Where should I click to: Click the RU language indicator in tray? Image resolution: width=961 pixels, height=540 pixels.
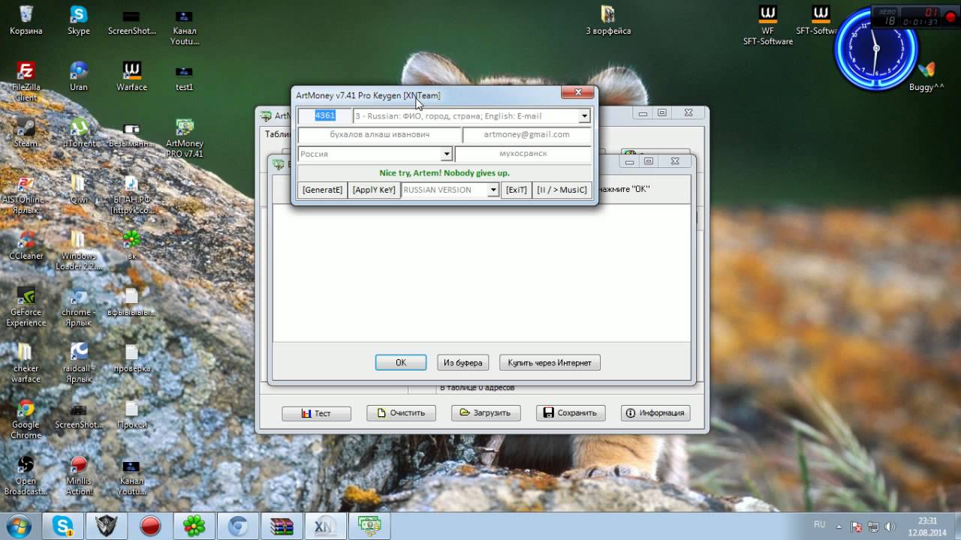tap(819, 524)
